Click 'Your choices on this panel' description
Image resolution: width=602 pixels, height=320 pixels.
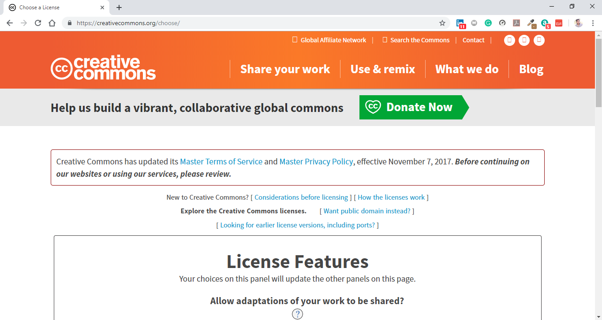(x=297, y=279)
